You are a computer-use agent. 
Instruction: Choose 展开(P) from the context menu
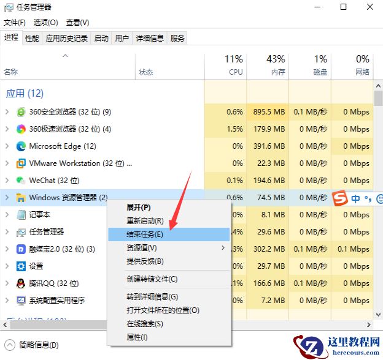[x=169, y=208]
